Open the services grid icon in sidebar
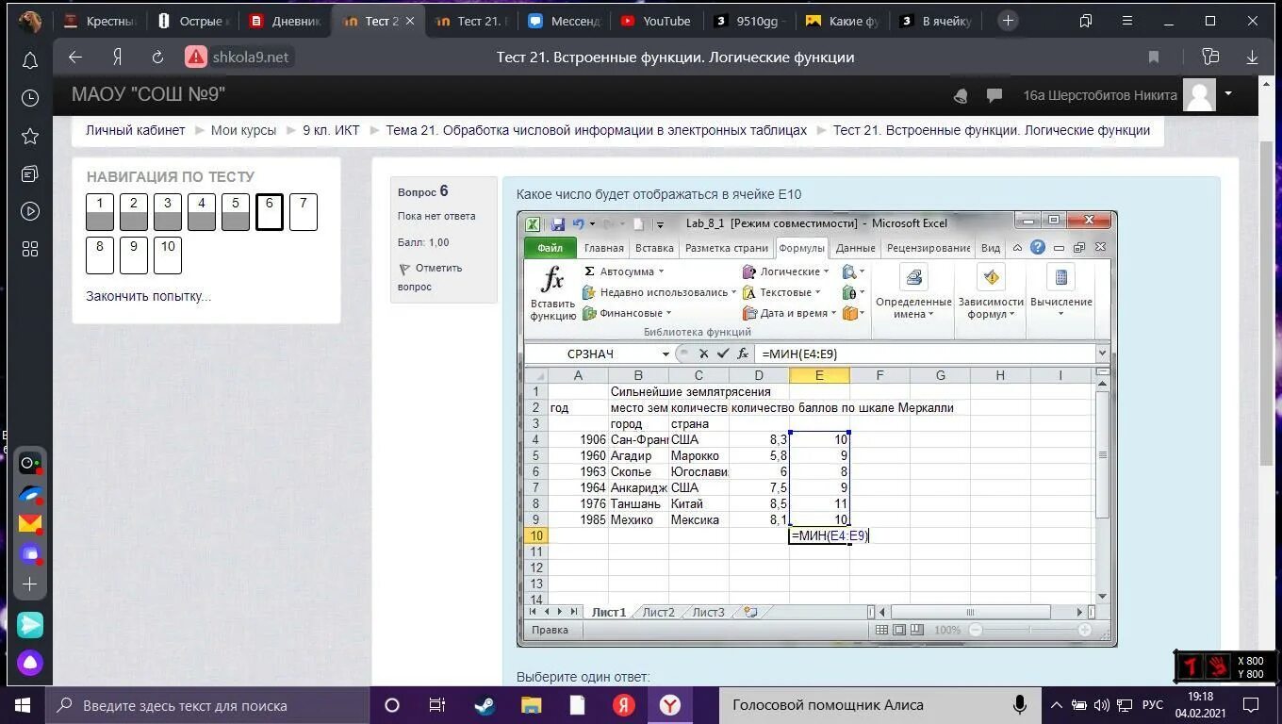 29,249
